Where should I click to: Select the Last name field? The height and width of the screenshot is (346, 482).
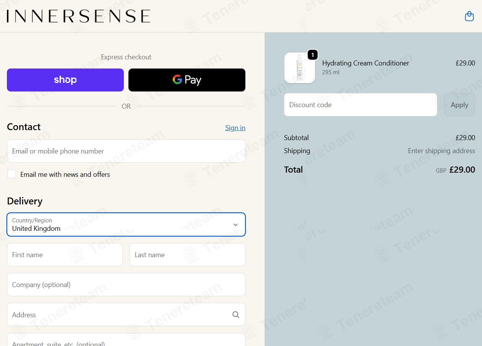pos(187,255)
